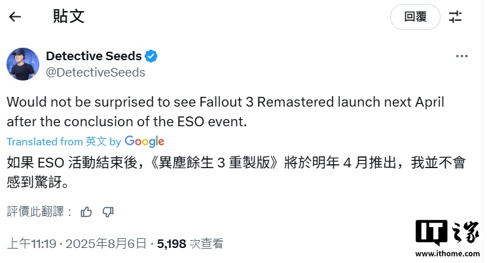Click the post timestamp 上午11:19
The height and width of the screenshot is (263, 487).
(x=31, y=244)
